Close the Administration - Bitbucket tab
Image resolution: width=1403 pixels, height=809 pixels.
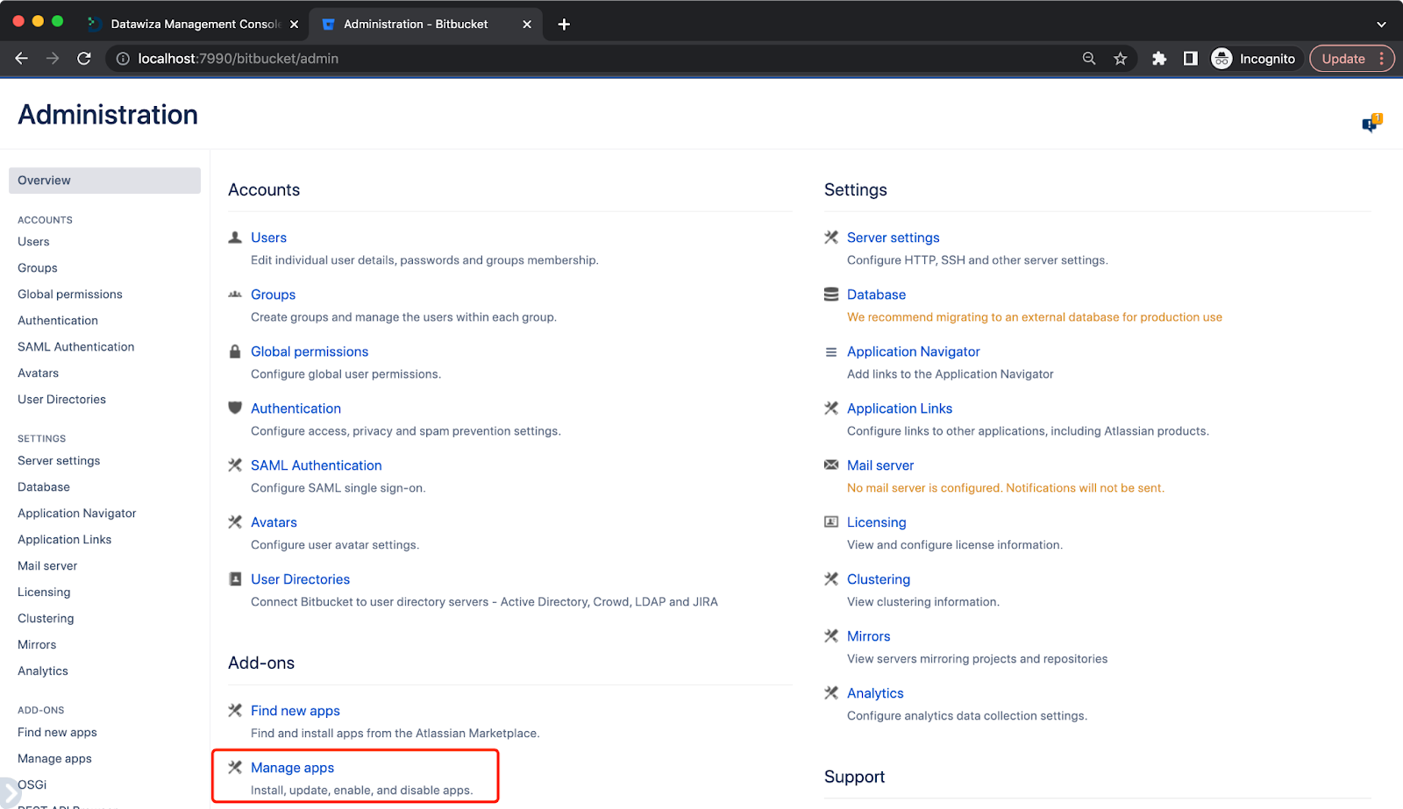pyautogui.click(x=527, y=25)
